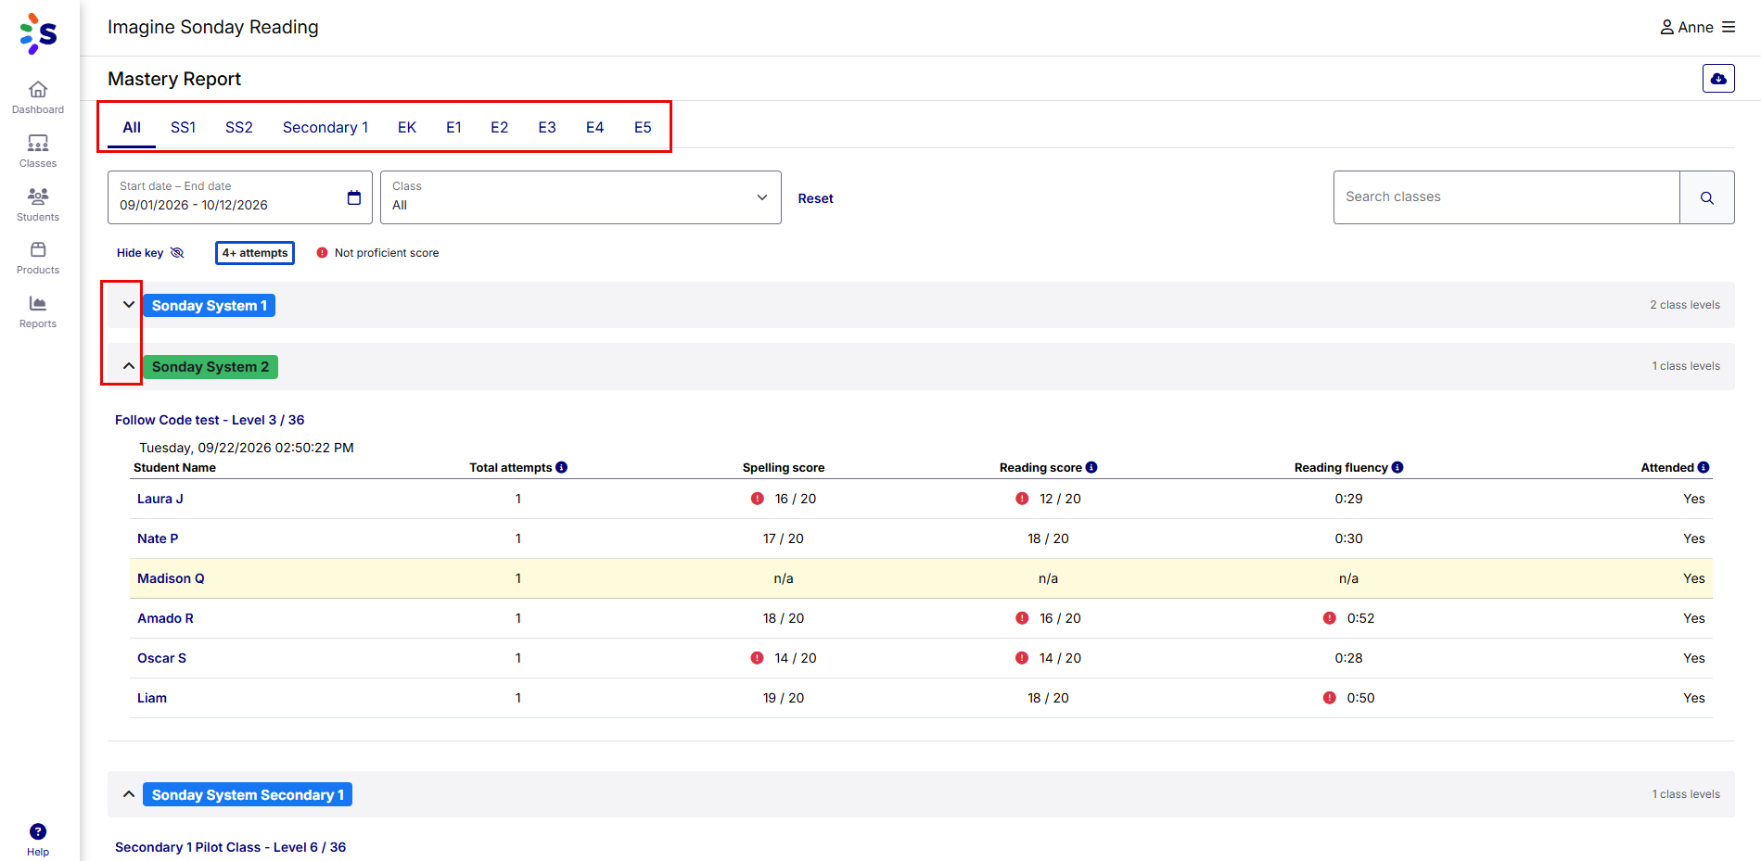
Task: Click the Attended info icon
Action: pyautogui.click(x=1704, y=467)
